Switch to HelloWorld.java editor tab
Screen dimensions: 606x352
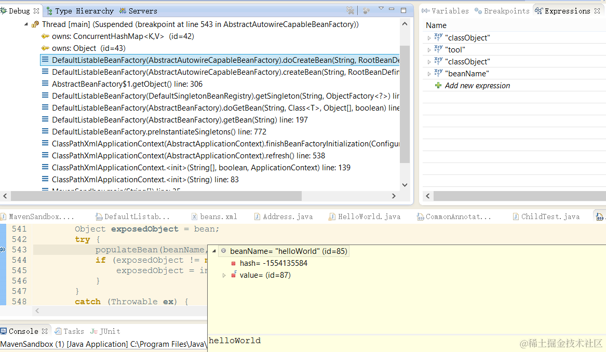tap(365, 217)
